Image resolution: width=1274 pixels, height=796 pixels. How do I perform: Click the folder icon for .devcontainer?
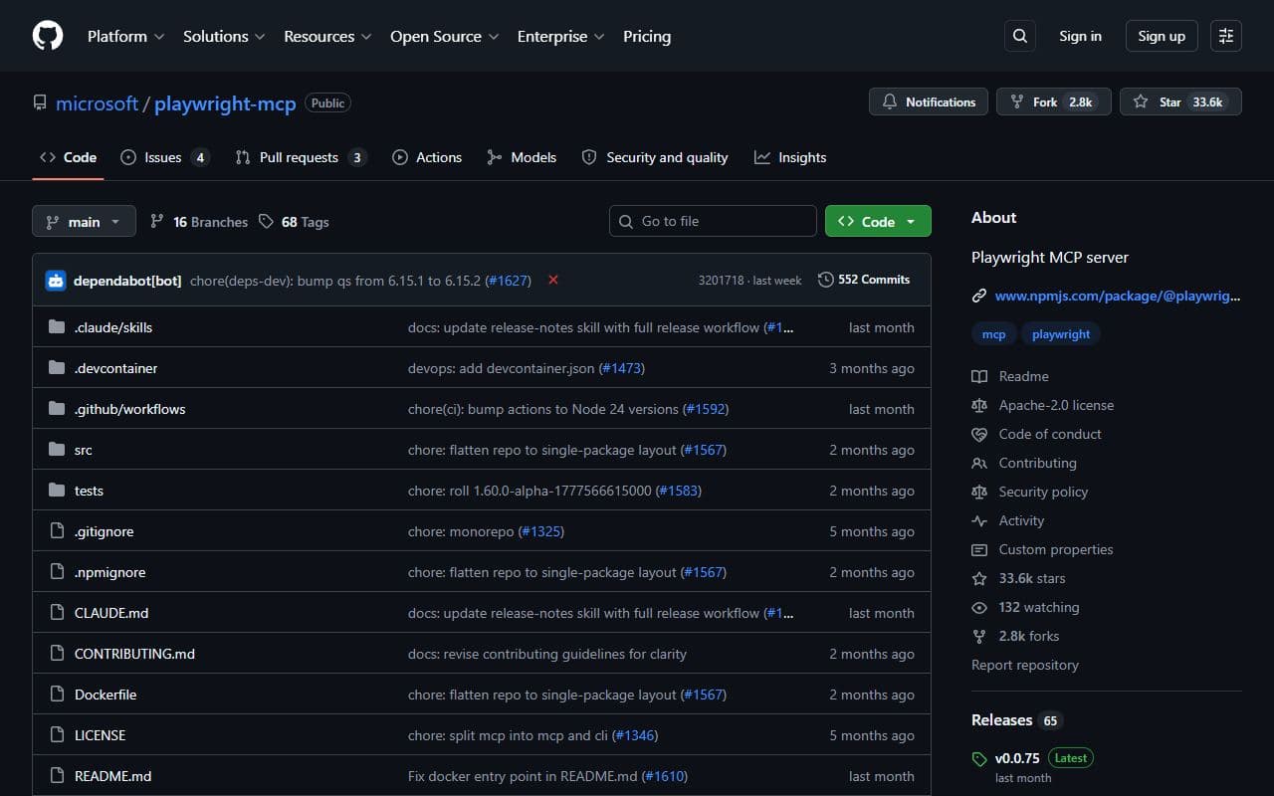point(57,368)
